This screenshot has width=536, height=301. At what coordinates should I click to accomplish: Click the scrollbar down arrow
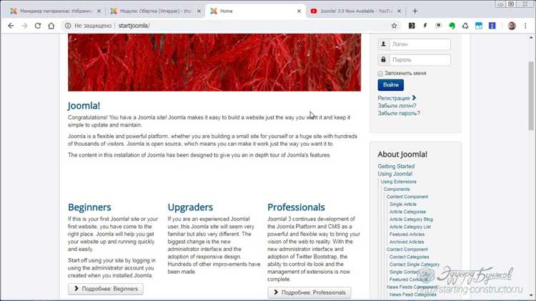point(531,295)
